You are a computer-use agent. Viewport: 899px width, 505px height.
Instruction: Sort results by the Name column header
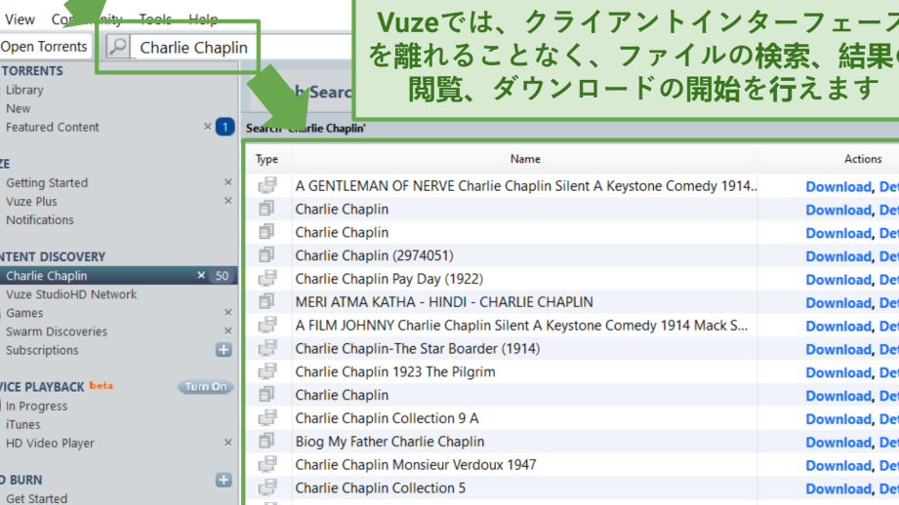pyautogui.click(x=524, y=159)
